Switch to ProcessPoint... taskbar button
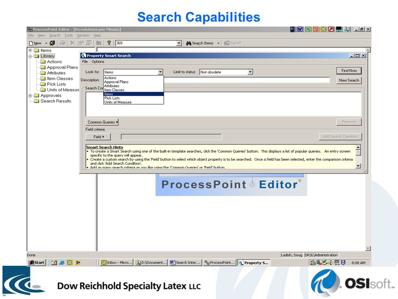The image size is (398, 299). tap(220, 262)
